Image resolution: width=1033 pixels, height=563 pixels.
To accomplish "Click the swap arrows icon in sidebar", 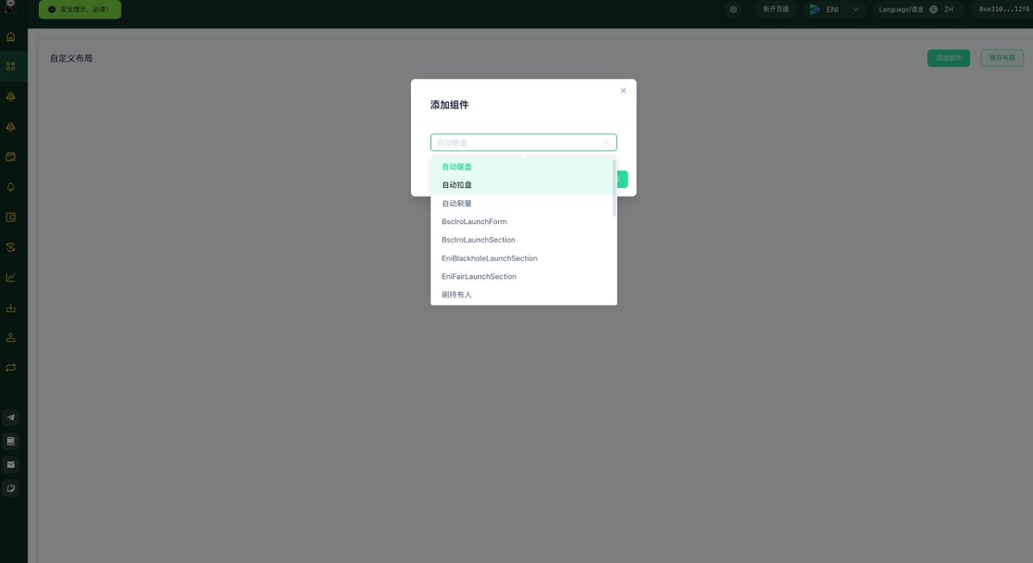I will [x=10, y=368].
